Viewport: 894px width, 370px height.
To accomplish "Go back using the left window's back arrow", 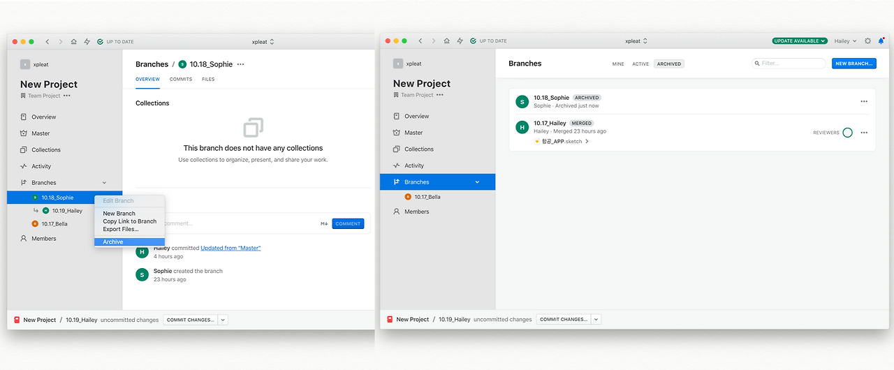I will point(47,42).
